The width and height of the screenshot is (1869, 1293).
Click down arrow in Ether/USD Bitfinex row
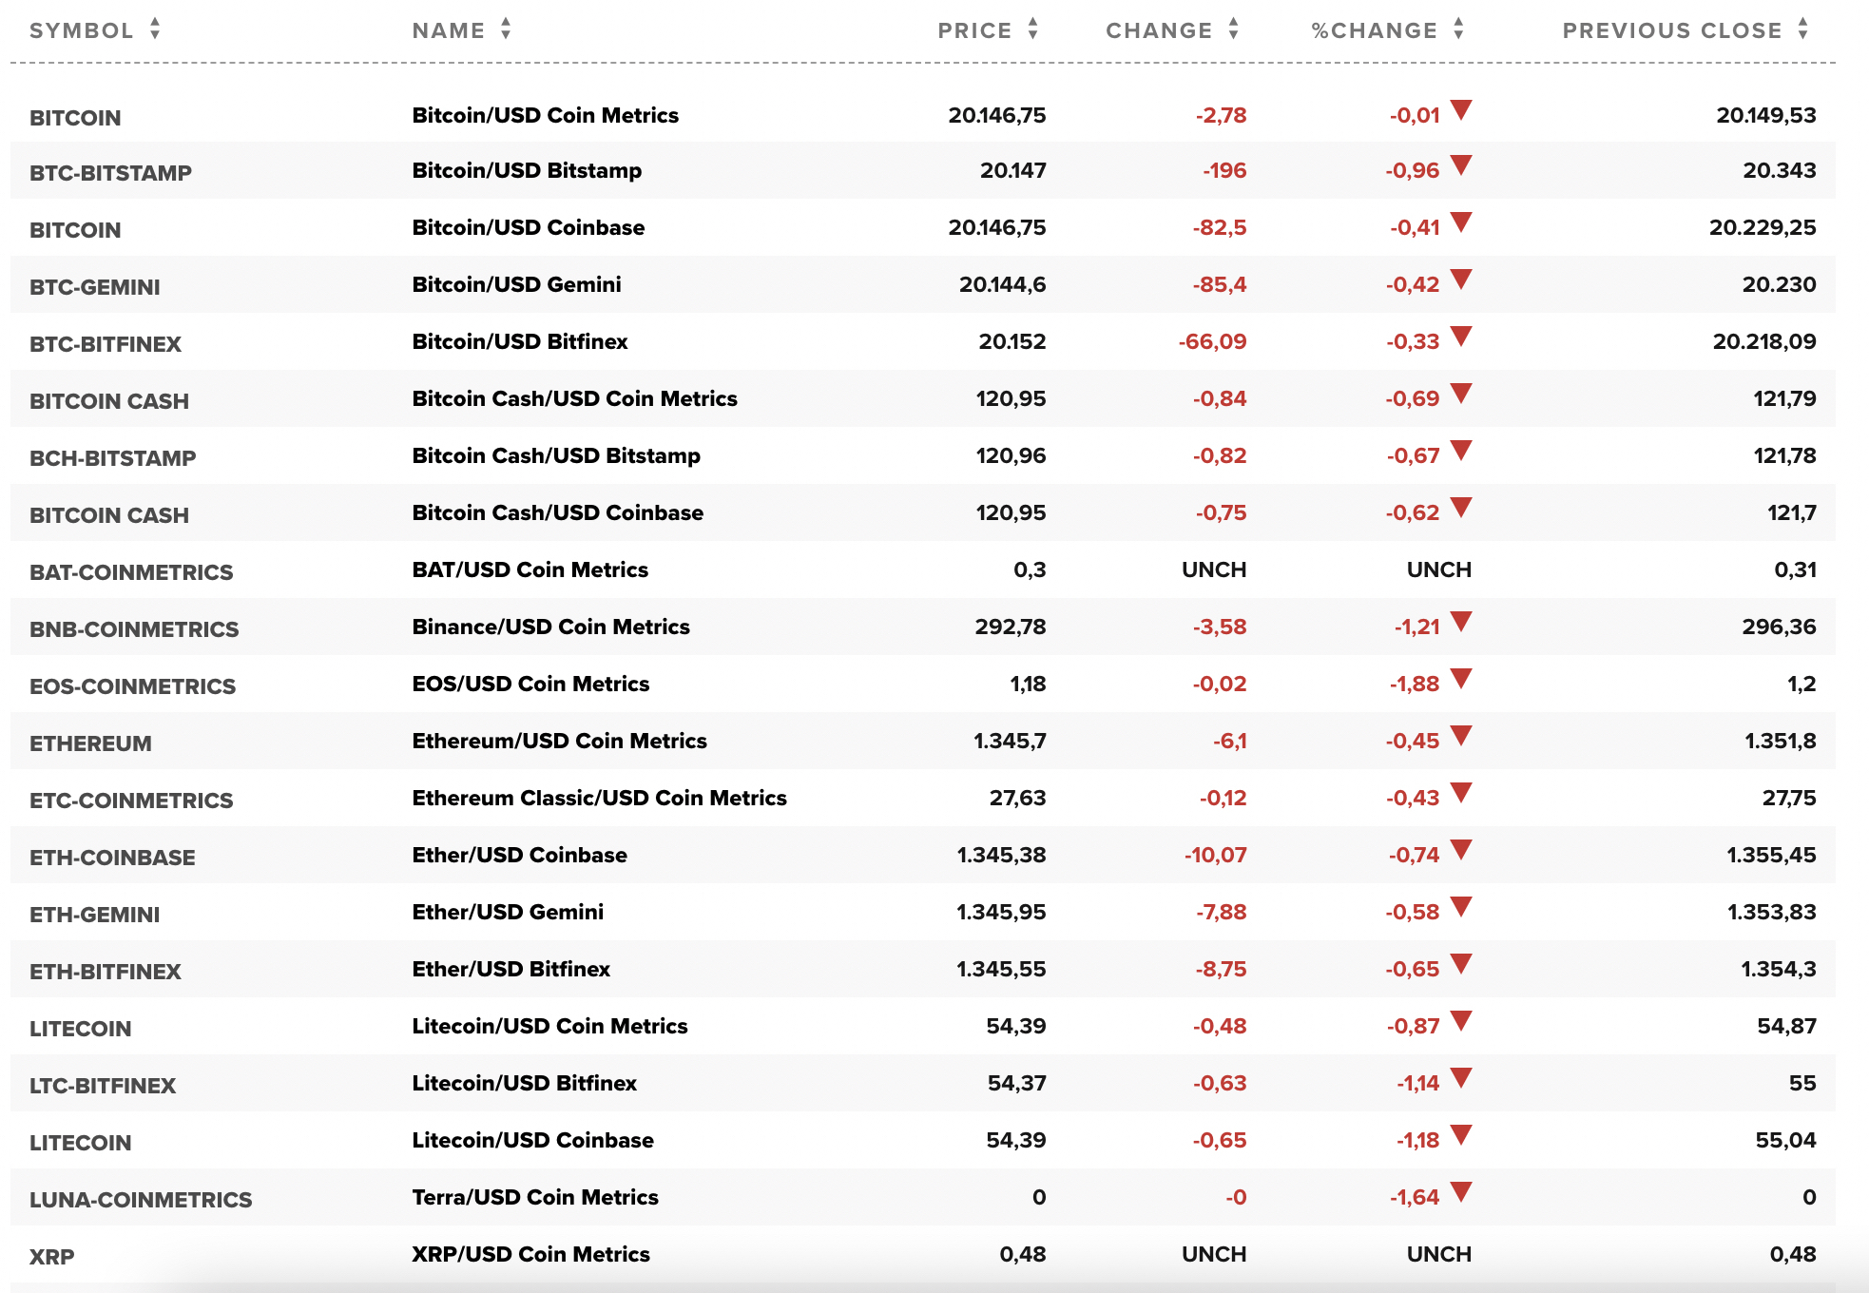pyautogui.click(x=1461, y=964)
